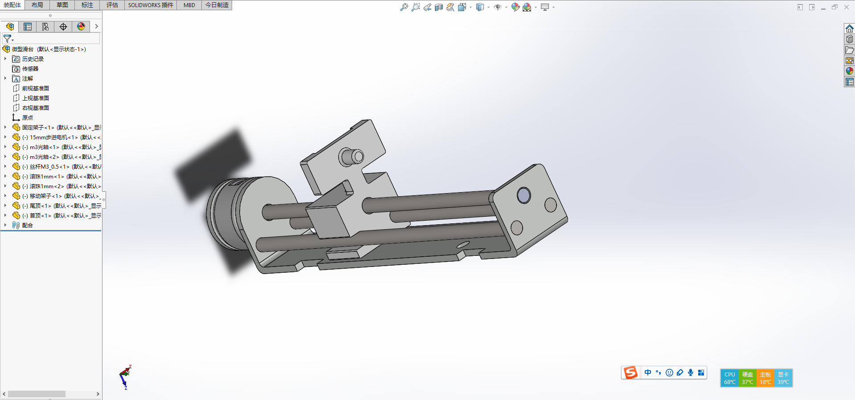Toggle Sogou voice input microphone

point(691,372)
